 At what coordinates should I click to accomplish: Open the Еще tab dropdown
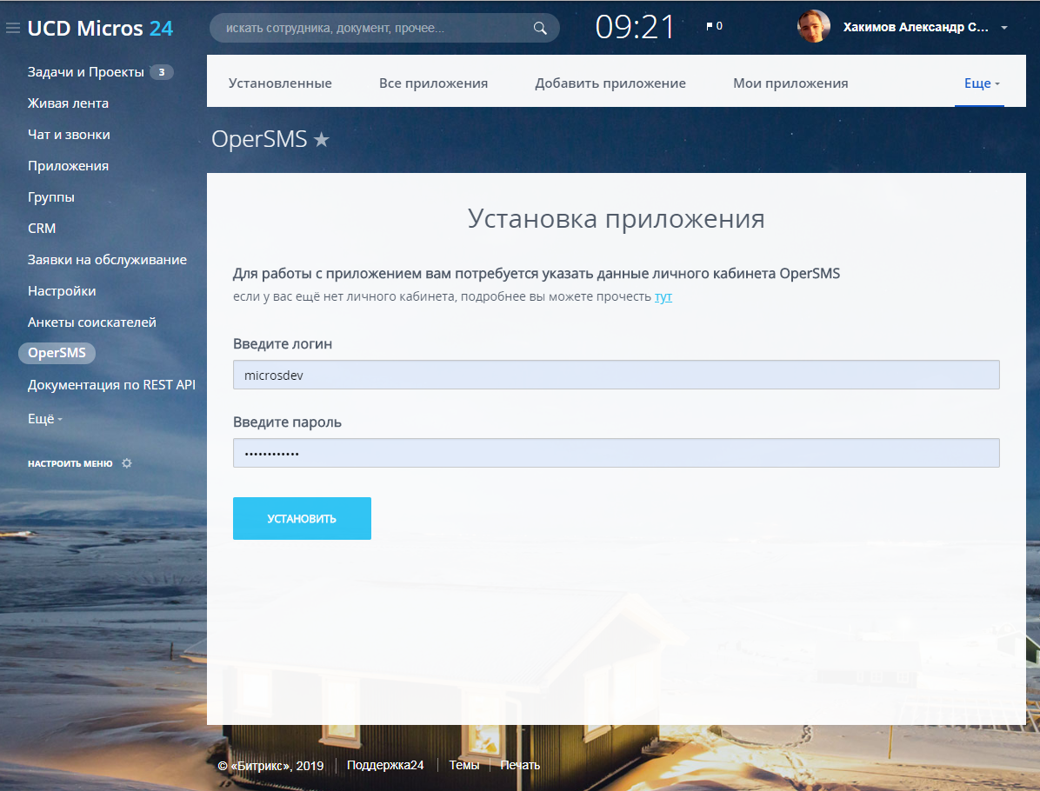click(x=982, y=83)
